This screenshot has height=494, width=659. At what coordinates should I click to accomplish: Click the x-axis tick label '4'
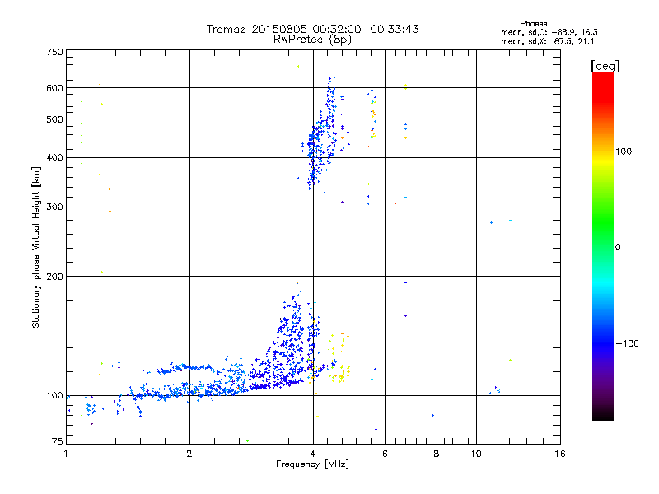(x=313, y=454)
